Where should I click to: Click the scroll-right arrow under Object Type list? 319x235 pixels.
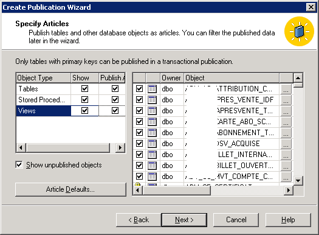(x=120, y=147)
